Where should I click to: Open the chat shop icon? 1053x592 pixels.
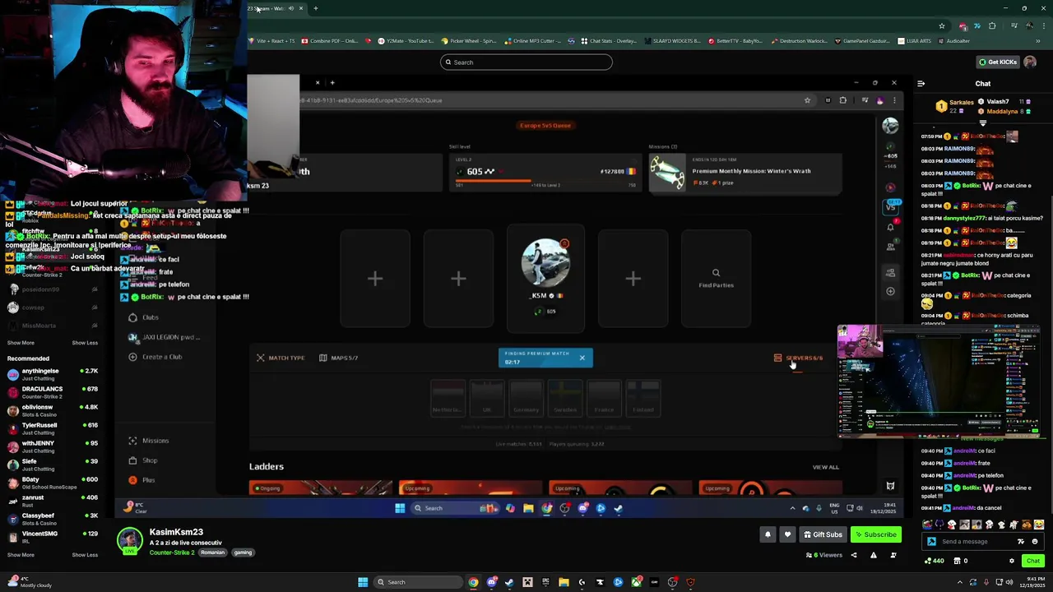point(958,561)
